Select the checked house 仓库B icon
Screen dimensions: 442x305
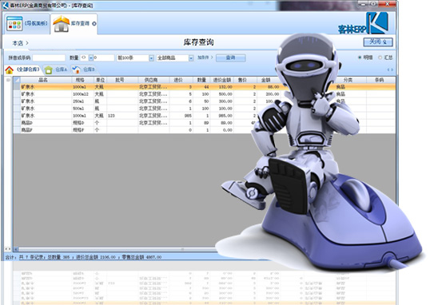76,69
